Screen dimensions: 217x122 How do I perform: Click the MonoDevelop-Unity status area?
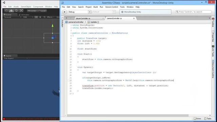point(145,12)
